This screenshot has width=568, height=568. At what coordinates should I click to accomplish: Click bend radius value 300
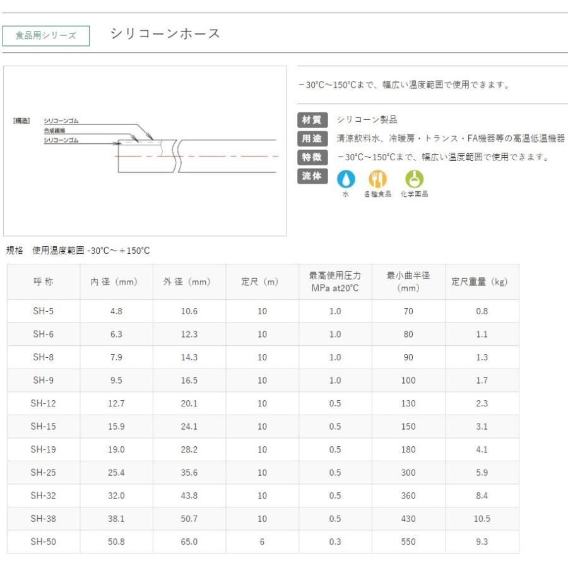(408, 472)
